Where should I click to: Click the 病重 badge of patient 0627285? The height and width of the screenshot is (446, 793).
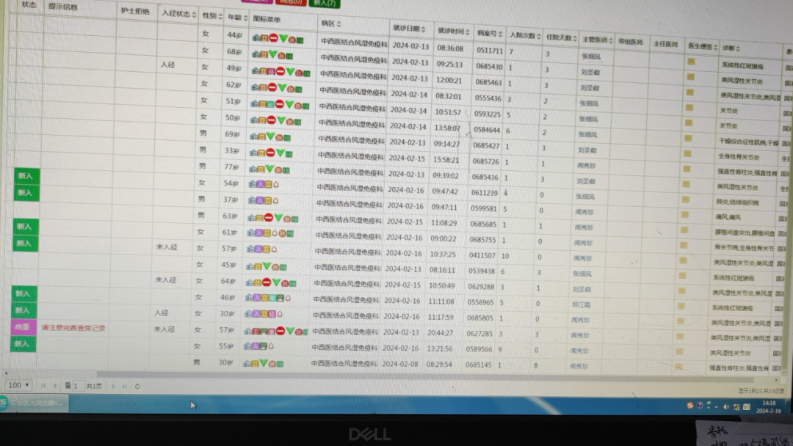coord(23,327)
